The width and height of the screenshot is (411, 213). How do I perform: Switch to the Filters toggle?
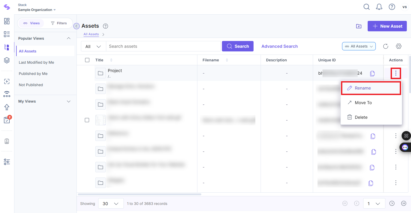tap(59, 23)
